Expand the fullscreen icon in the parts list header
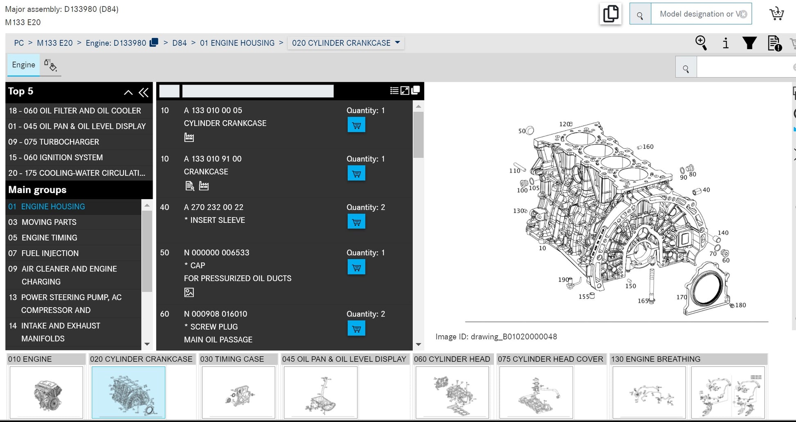 [405, 90]
